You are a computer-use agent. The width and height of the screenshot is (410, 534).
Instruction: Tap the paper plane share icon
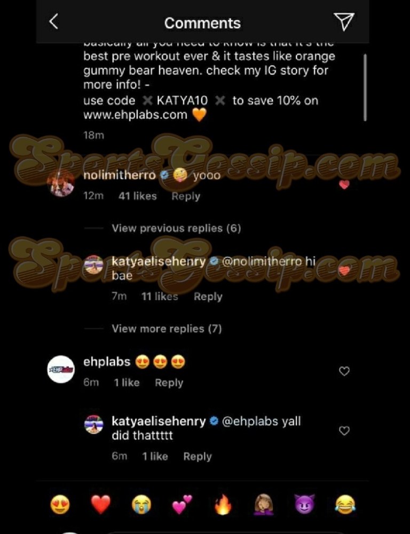pos(344,21)
